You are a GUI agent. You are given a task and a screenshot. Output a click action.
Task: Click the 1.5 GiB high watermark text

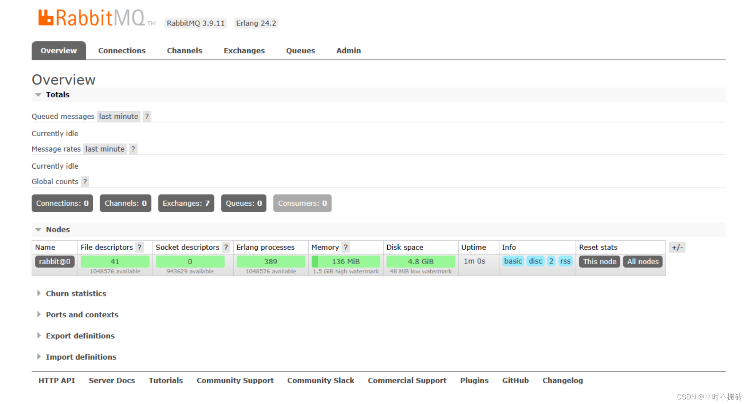pos(345,271)
